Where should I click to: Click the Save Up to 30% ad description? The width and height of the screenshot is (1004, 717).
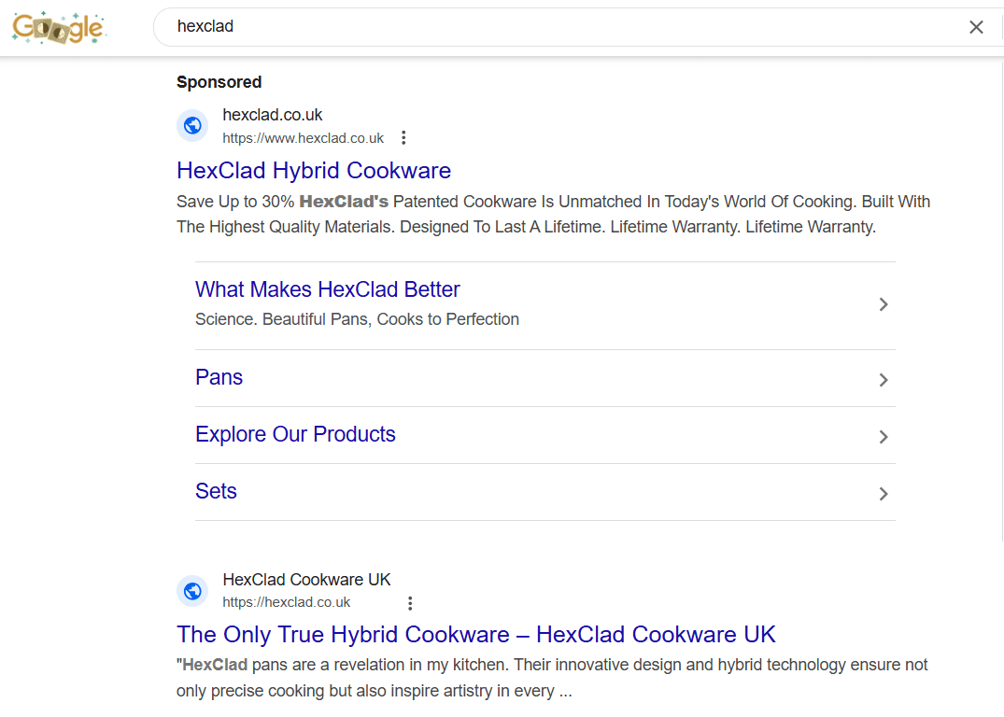click(x=553, y=215)
